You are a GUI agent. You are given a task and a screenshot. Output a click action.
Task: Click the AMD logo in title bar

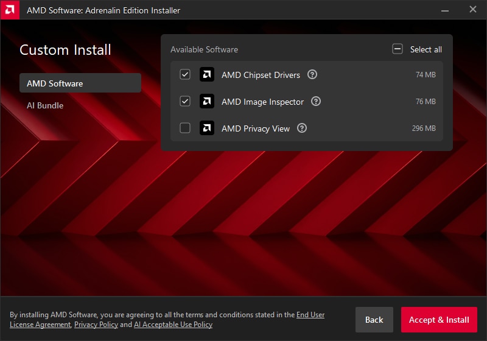pyautogui.click(x=10, y=10)
